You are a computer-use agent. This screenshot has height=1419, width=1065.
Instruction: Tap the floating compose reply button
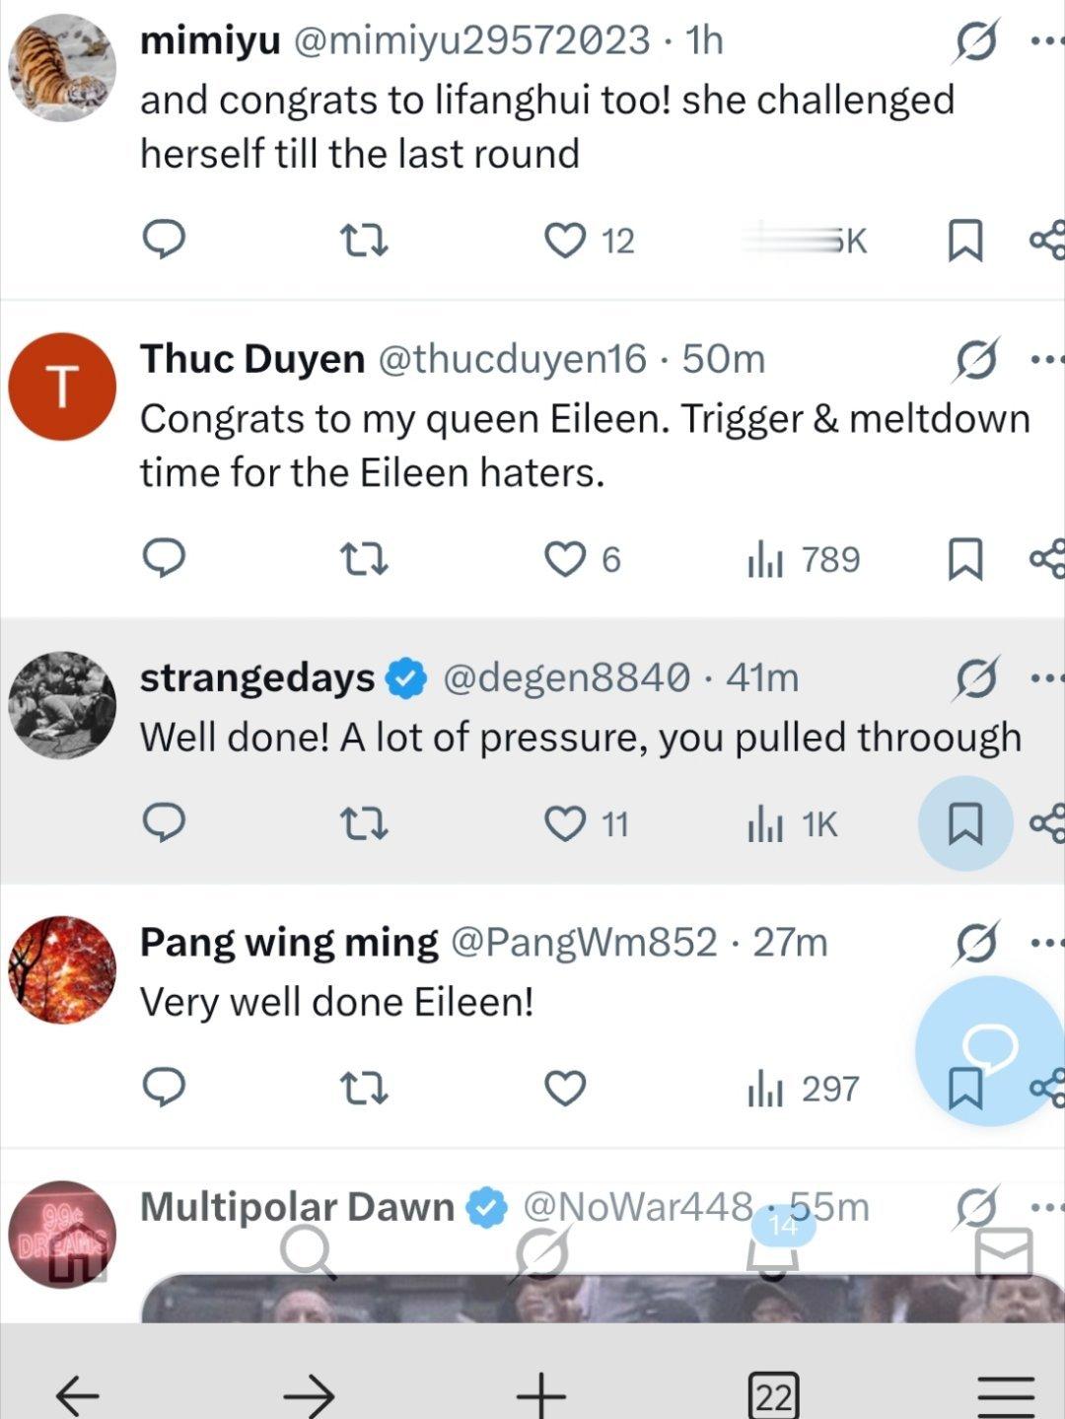(x=990, y=1050)
